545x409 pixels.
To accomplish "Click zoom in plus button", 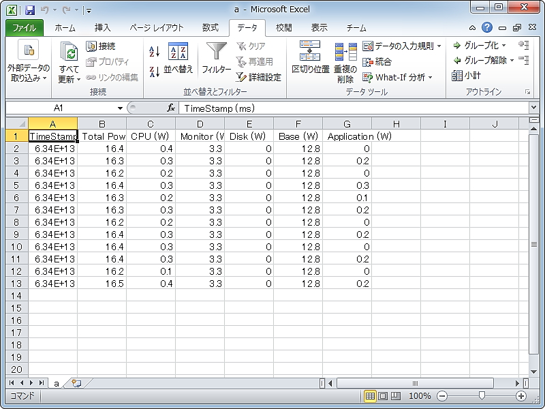I will tap(520, 396).
